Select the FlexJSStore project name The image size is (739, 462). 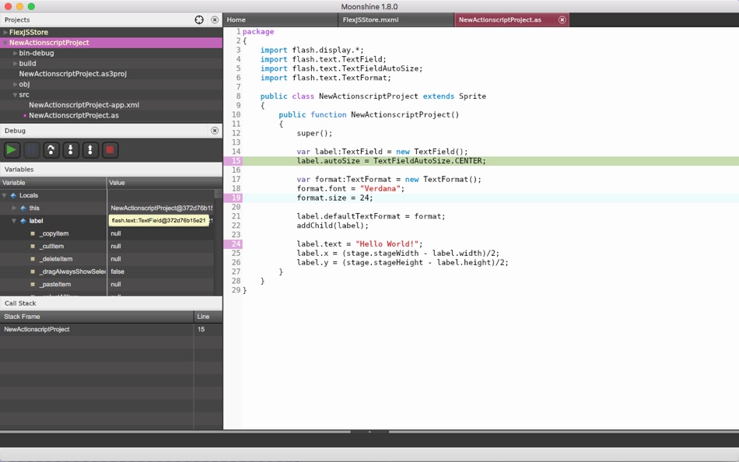(29, 32)
